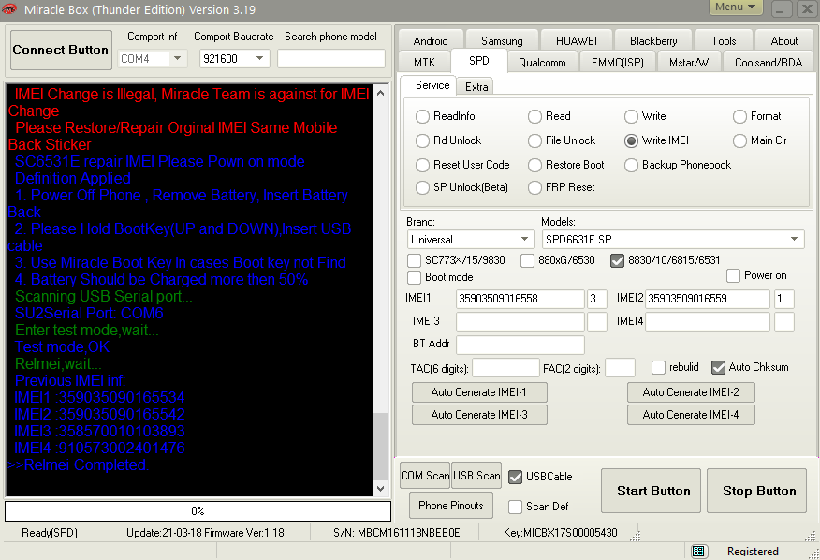This screenshot has width=820, height=560.
Task: Click Auto Cenerate IMEI-2 button
Action: 691,392
